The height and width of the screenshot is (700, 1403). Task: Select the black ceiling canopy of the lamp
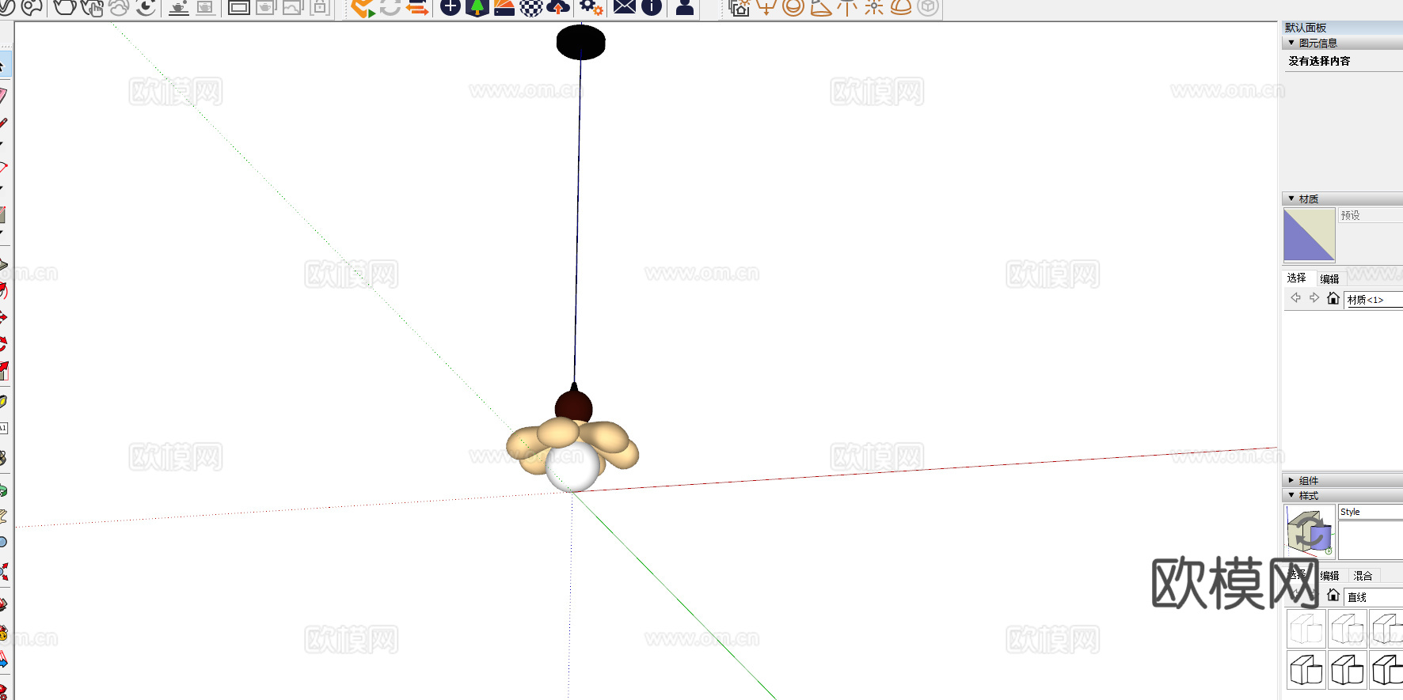tap(581, 42)
